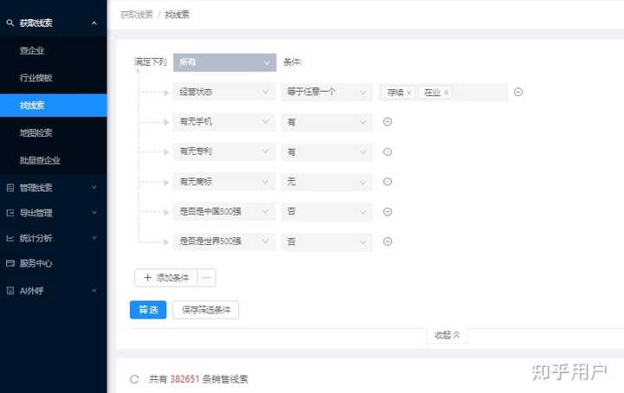The image size is (624, 393).
Task: Click 保存筛选条件 button
Action: pos(206,310)
